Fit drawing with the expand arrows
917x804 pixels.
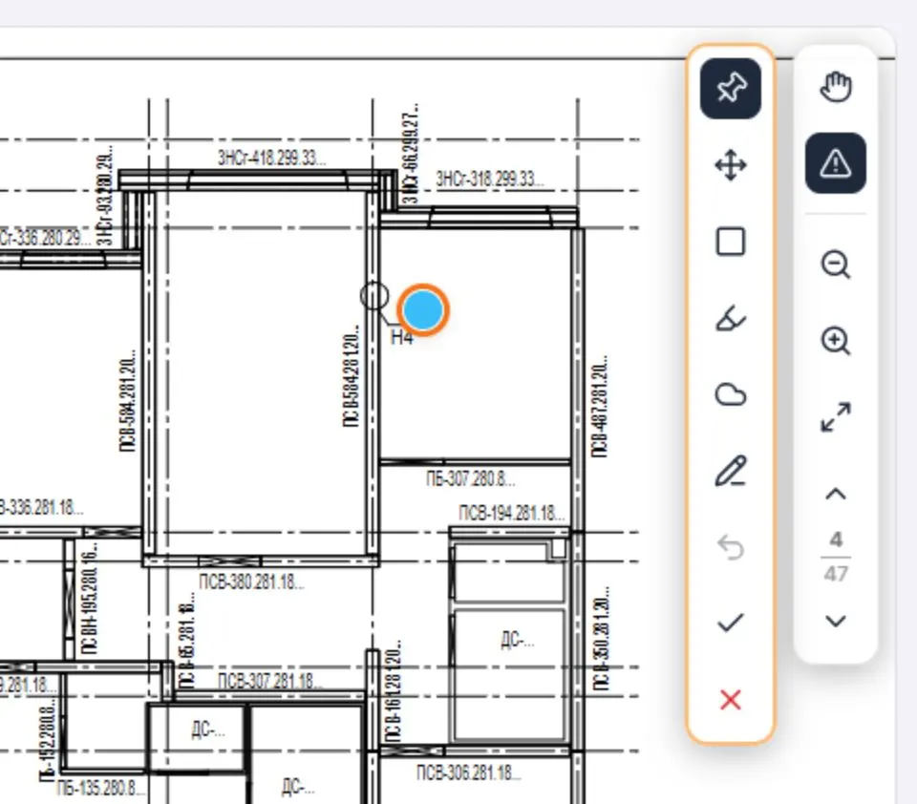point(836,417)
